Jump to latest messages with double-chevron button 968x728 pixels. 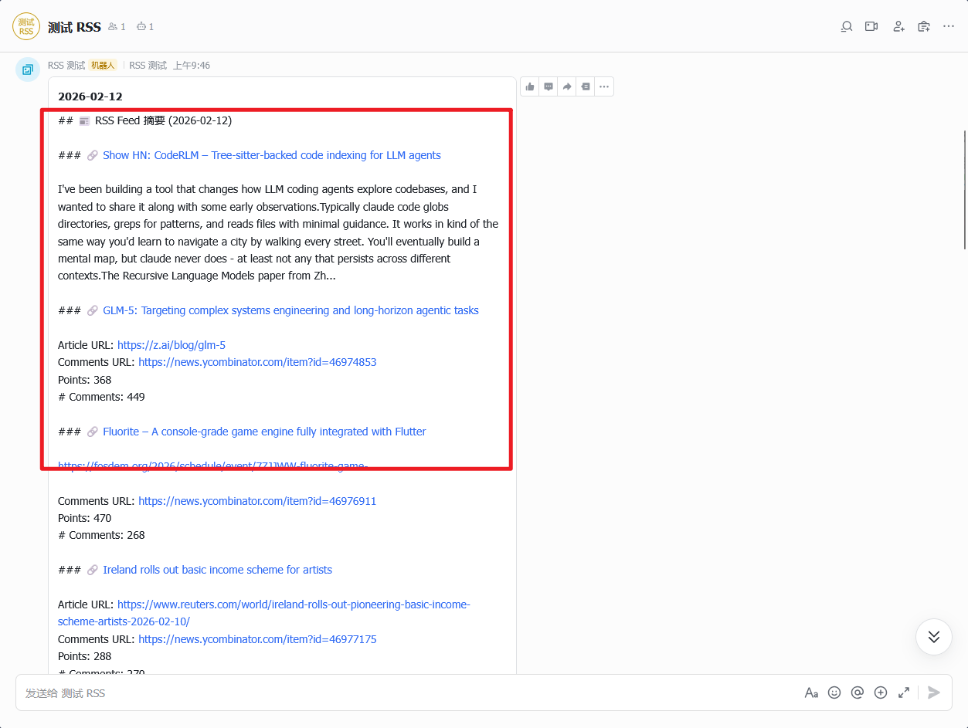[x=934, y=637]
